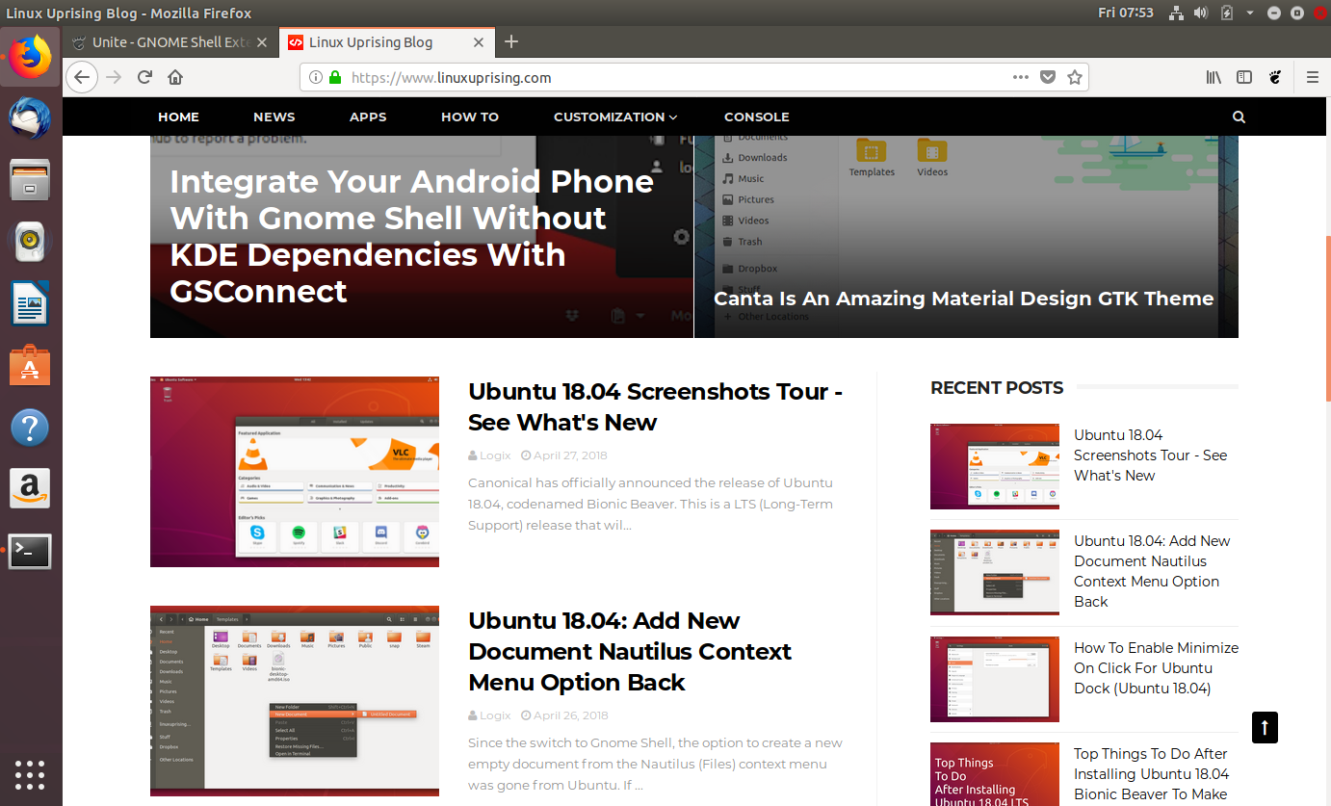Click the page vertical scrollbar
This screenshot has height=806, width=1331.
tap(1327, 318)
